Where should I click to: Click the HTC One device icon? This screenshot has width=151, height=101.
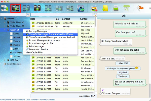tap(8, 60)
